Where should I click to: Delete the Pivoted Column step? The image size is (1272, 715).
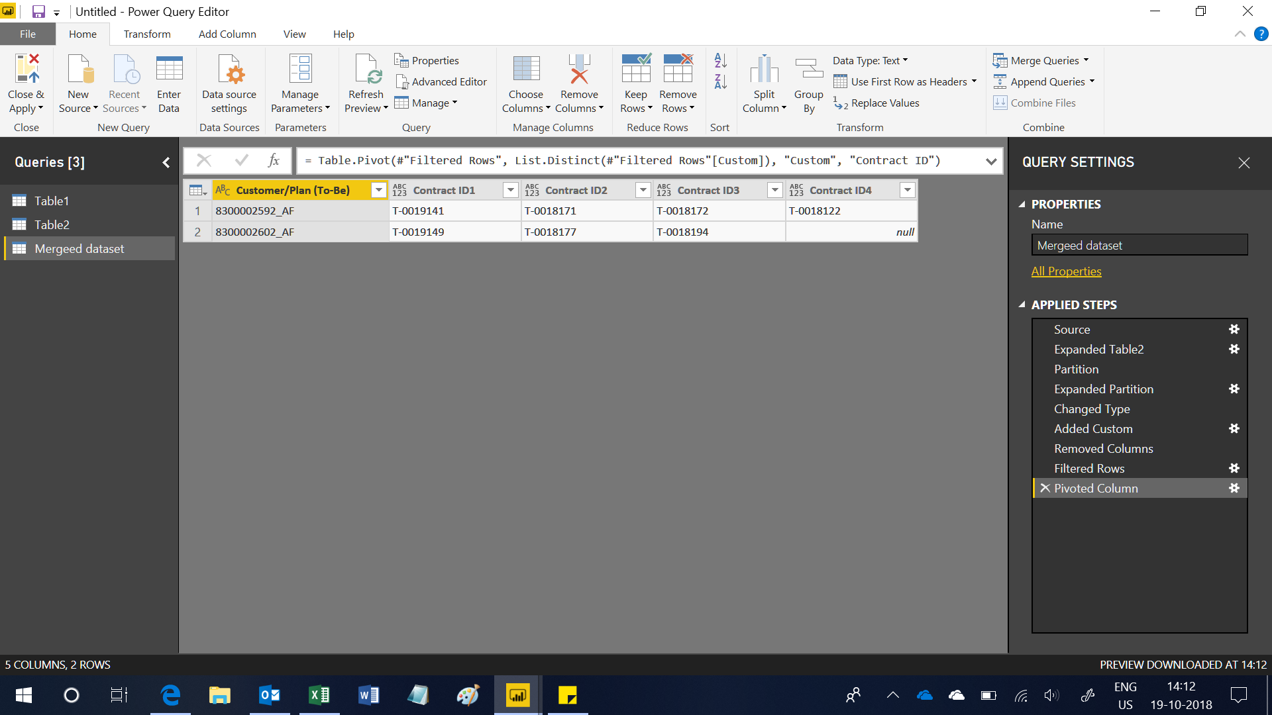coord(1045,488)
